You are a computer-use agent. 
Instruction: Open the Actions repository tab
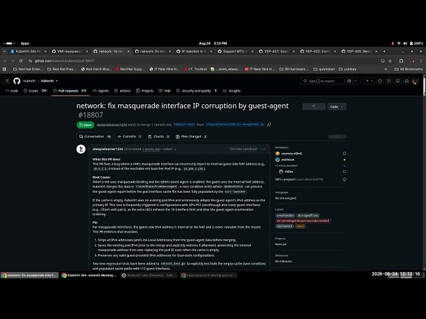pyautogui.click(x=122, y=91)
